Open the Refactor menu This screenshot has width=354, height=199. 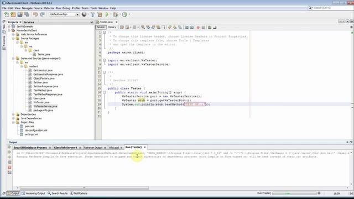point(49,8)
